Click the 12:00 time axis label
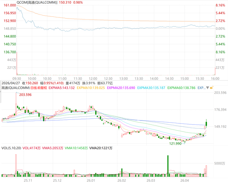 (x=93, y=79)
